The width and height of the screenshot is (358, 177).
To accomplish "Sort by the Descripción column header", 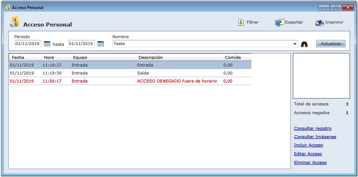I will coord(179,57).
